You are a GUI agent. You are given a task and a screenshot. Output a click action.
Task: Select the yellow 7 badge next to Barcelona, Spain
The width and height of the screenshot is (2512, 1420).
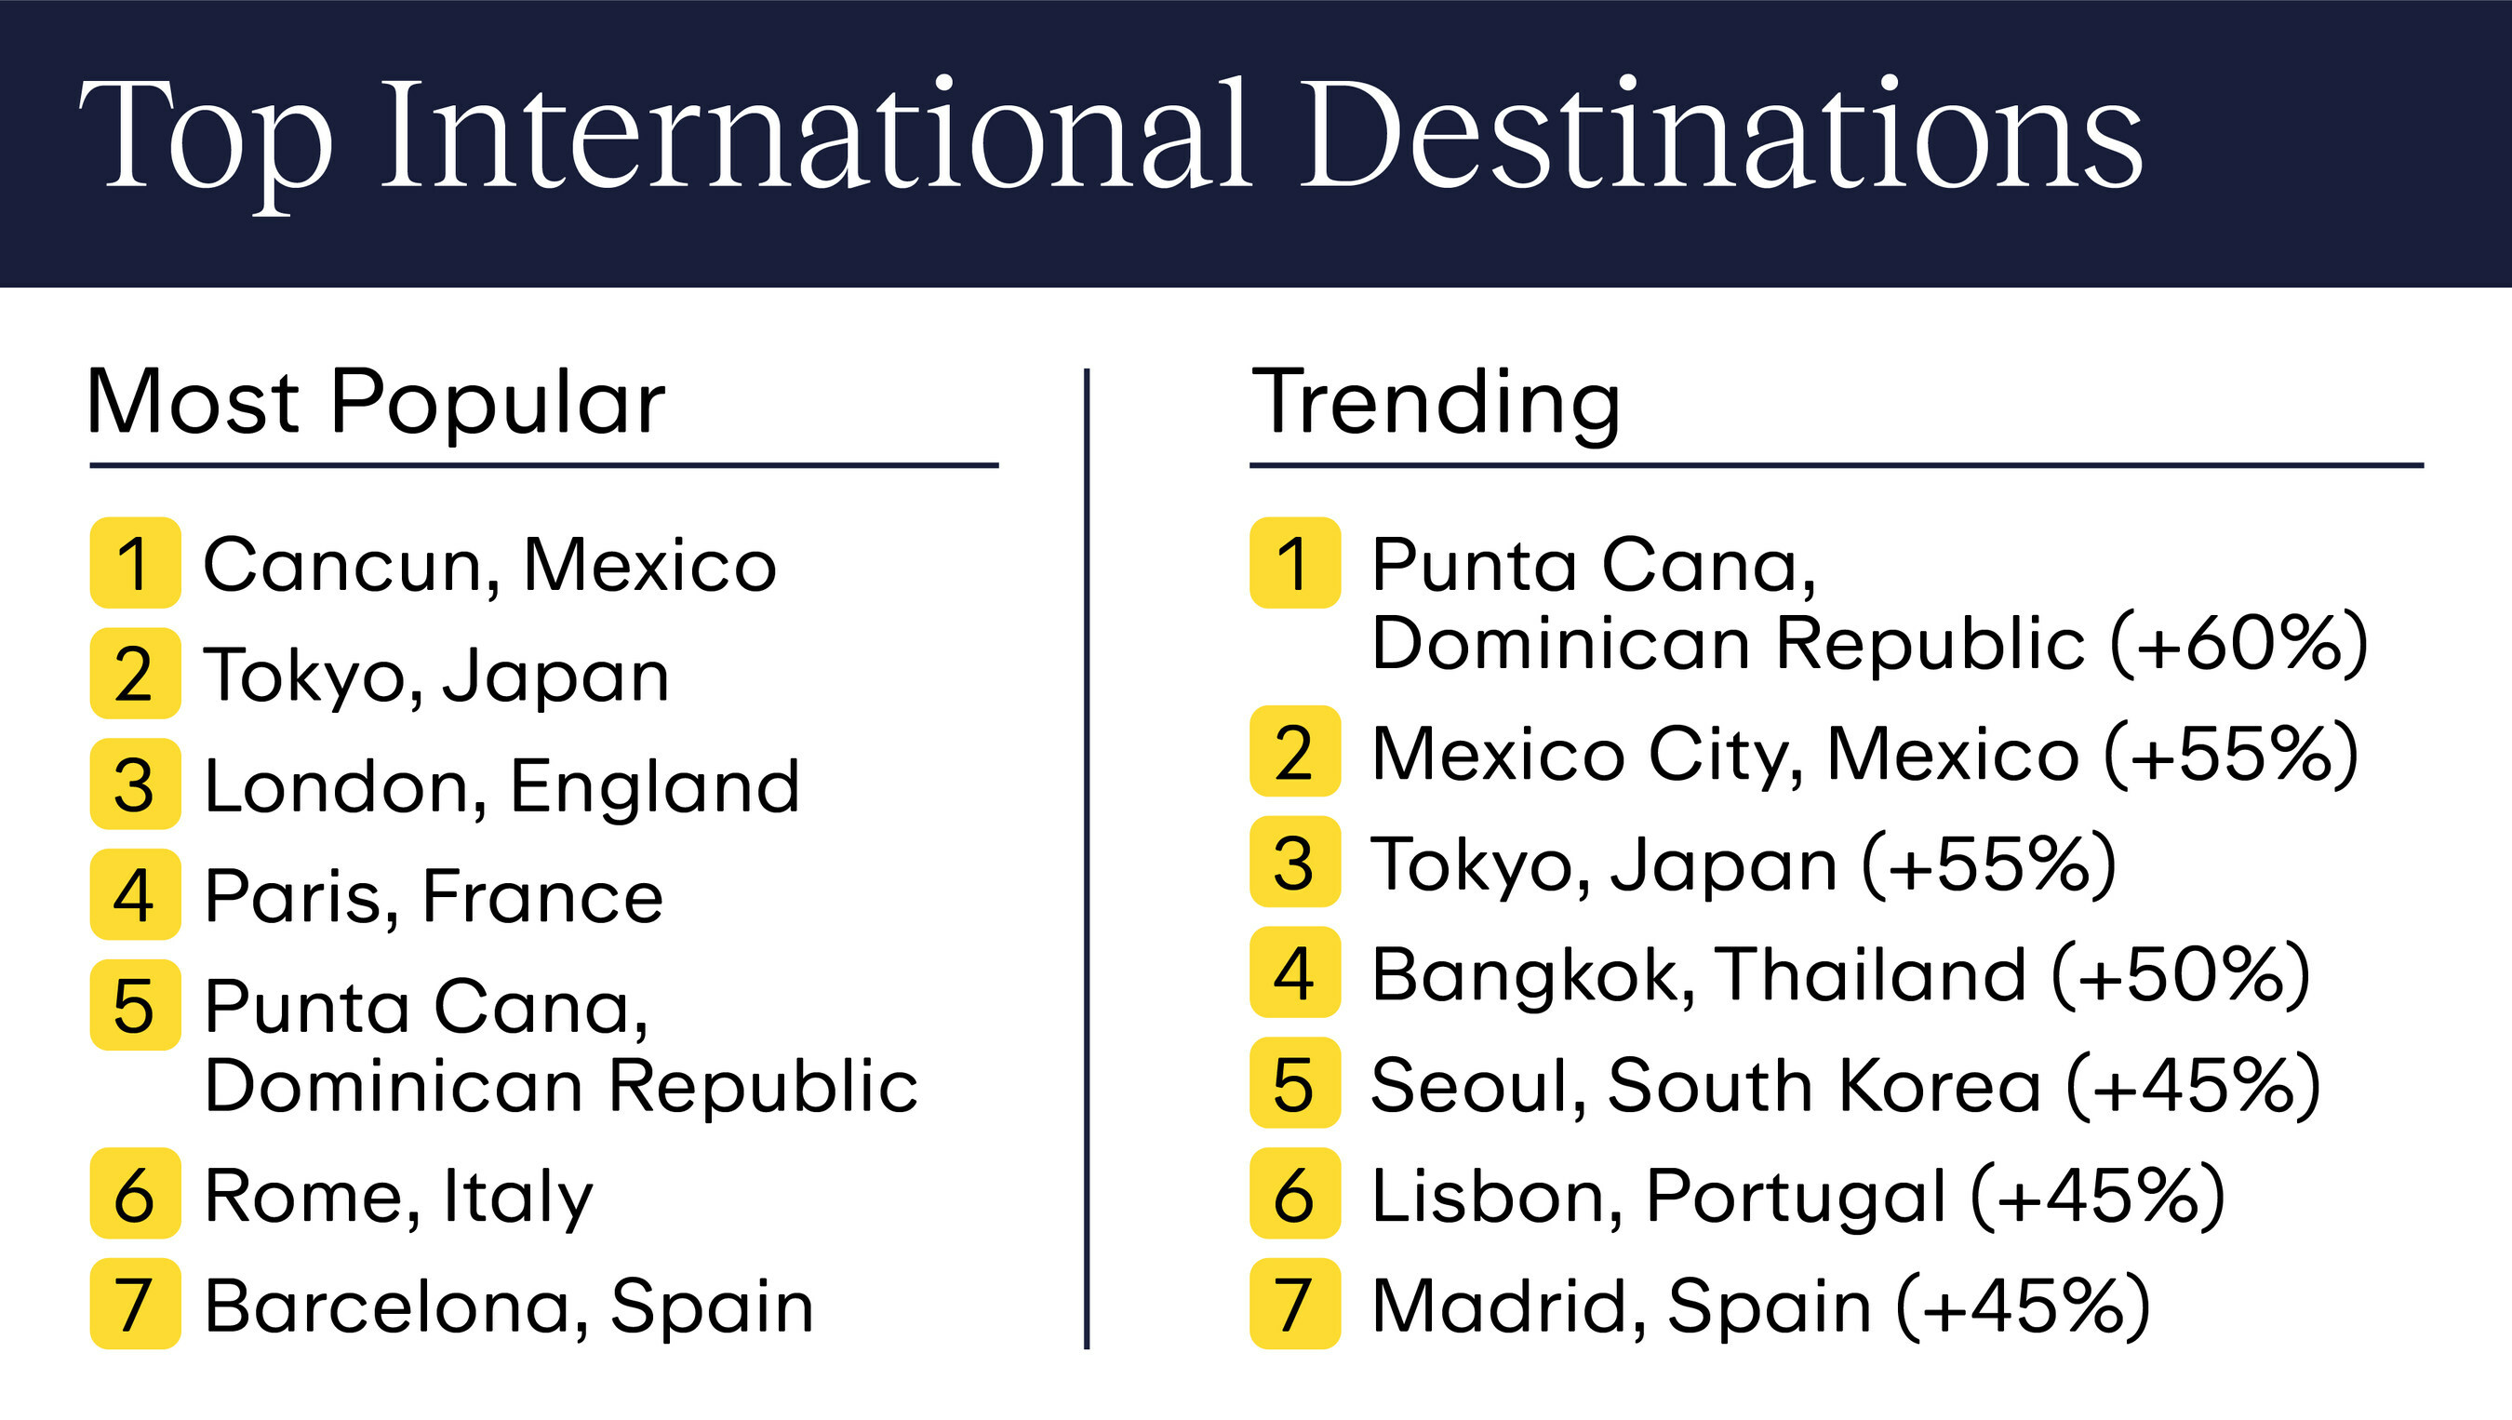click(135, 1304)
